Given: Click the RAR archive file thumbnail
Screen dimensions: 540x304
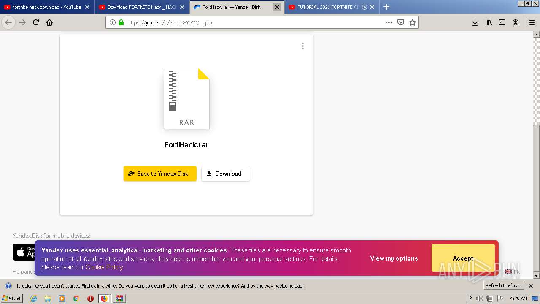Looking at the screenshot, I should 186,98.
